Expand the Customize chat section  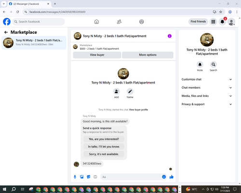coord(207,79)
